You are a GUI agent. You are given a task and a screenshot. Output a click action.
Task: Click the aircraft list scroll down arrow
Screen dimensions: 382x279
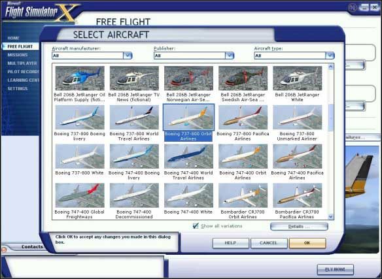pyautogui.click(x=330, y=216)
